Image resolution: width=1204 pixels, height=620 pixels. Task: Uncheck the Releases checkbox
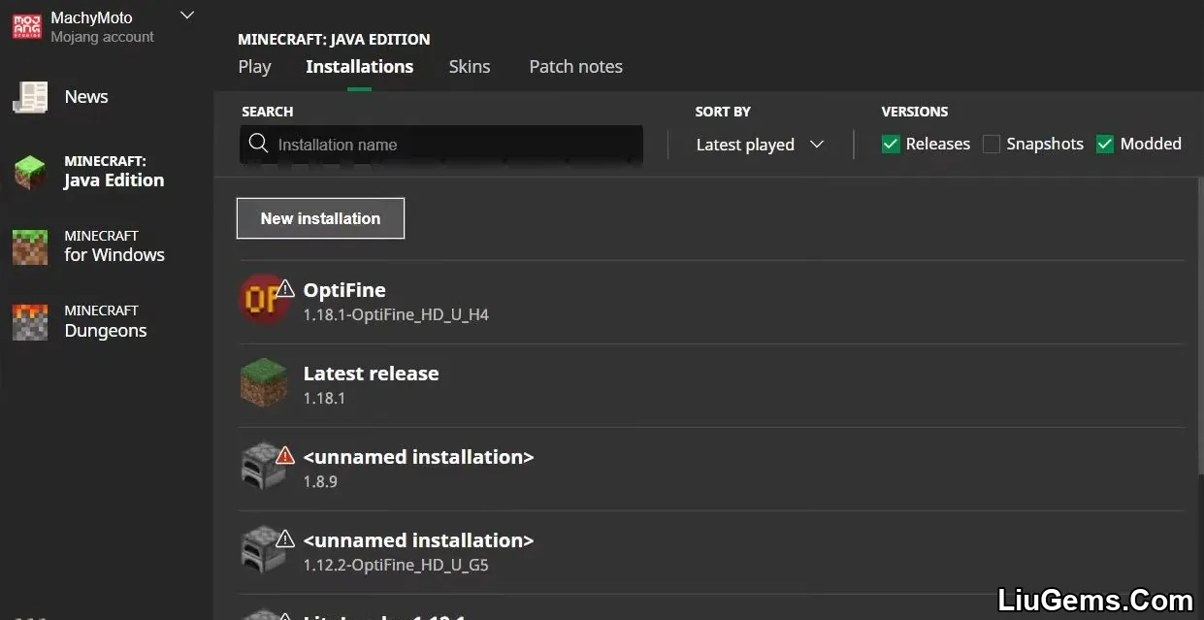coord(891,145)
